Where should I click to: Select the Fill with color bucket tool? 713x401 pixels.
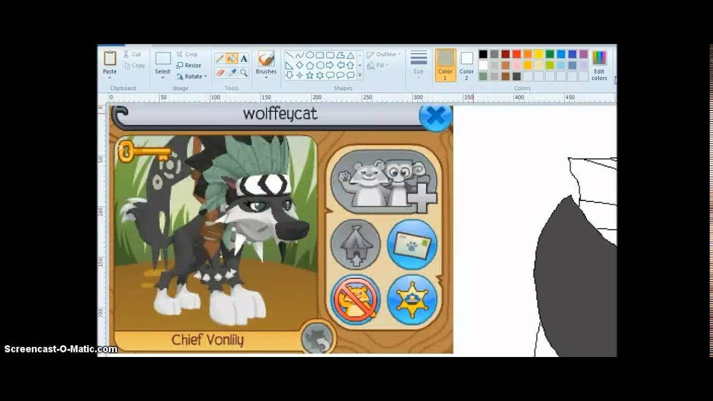[x=232, y=58]
